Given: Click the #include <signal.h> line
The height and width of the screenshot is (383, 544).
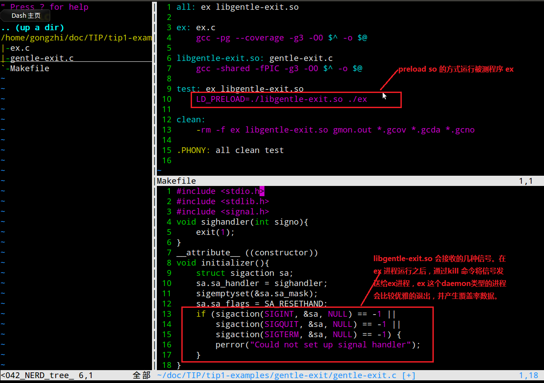Looking at the screenshot, I should coord(223,212).
